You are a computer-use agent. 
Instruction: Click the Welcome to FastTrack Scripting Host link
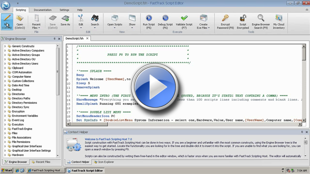coord(108,139)
